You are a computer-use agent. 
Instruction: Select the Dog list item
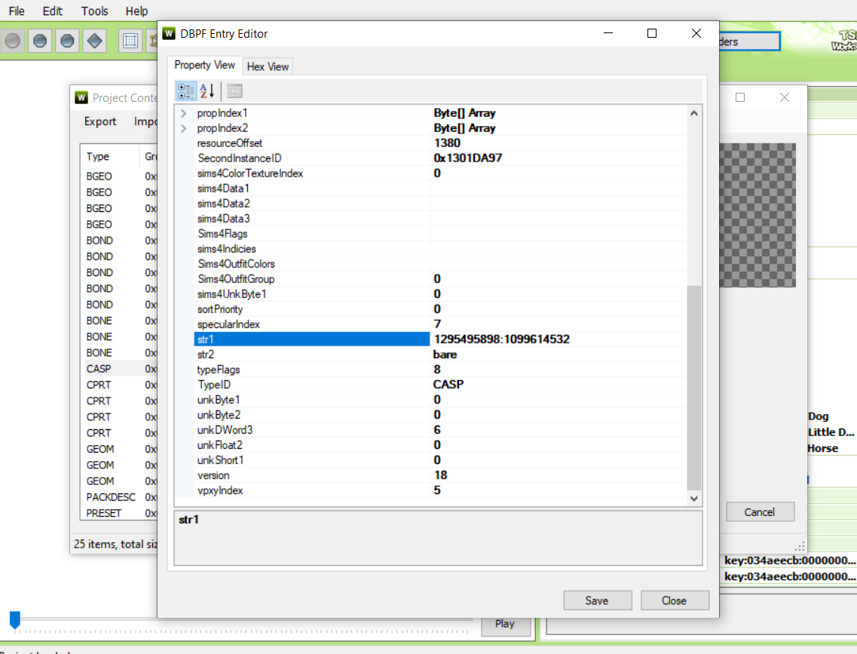pos(819,416)
